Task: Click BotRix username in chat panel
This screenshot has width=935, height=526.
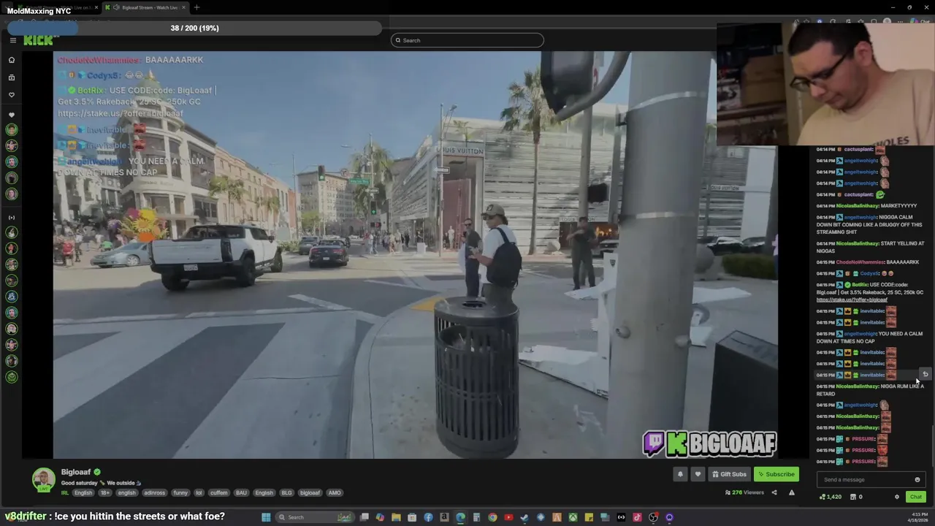Action: tap(860, 284)
